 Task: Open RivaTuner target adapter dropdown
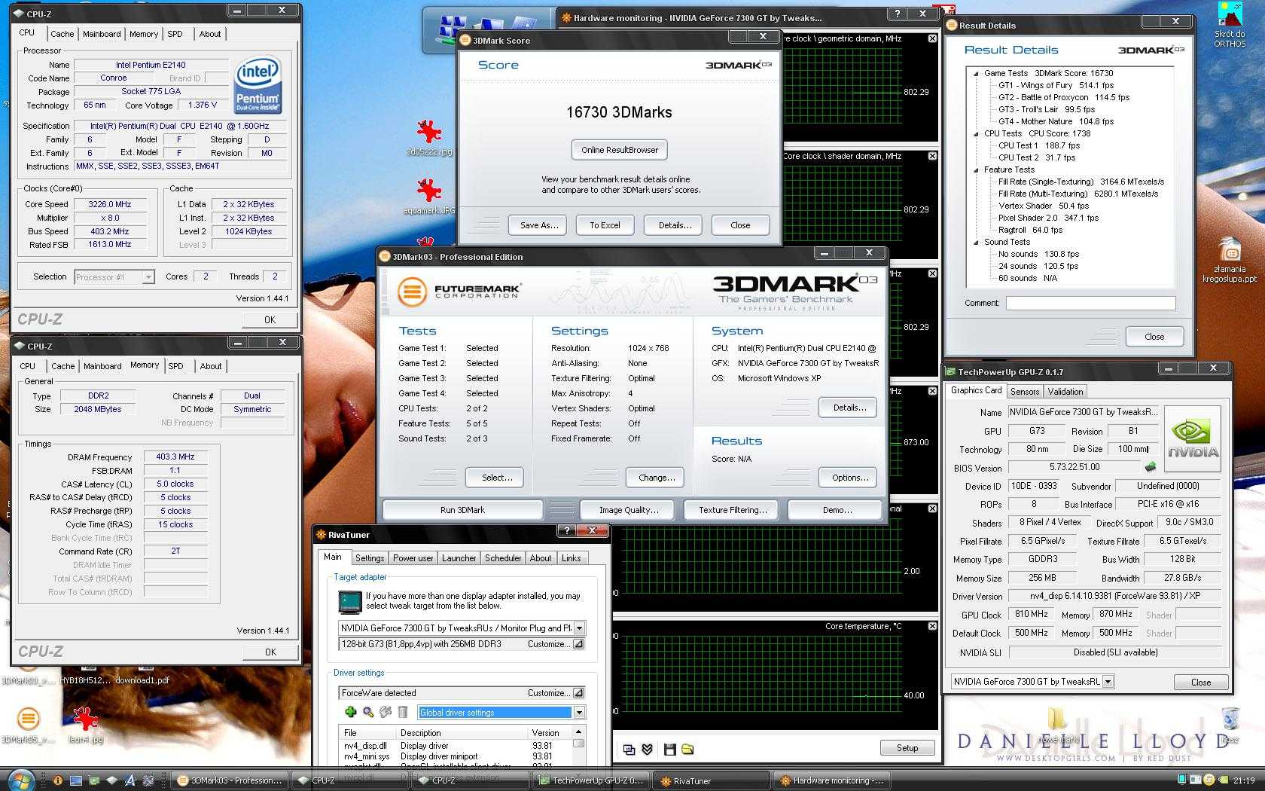click(x=579, y=628)
